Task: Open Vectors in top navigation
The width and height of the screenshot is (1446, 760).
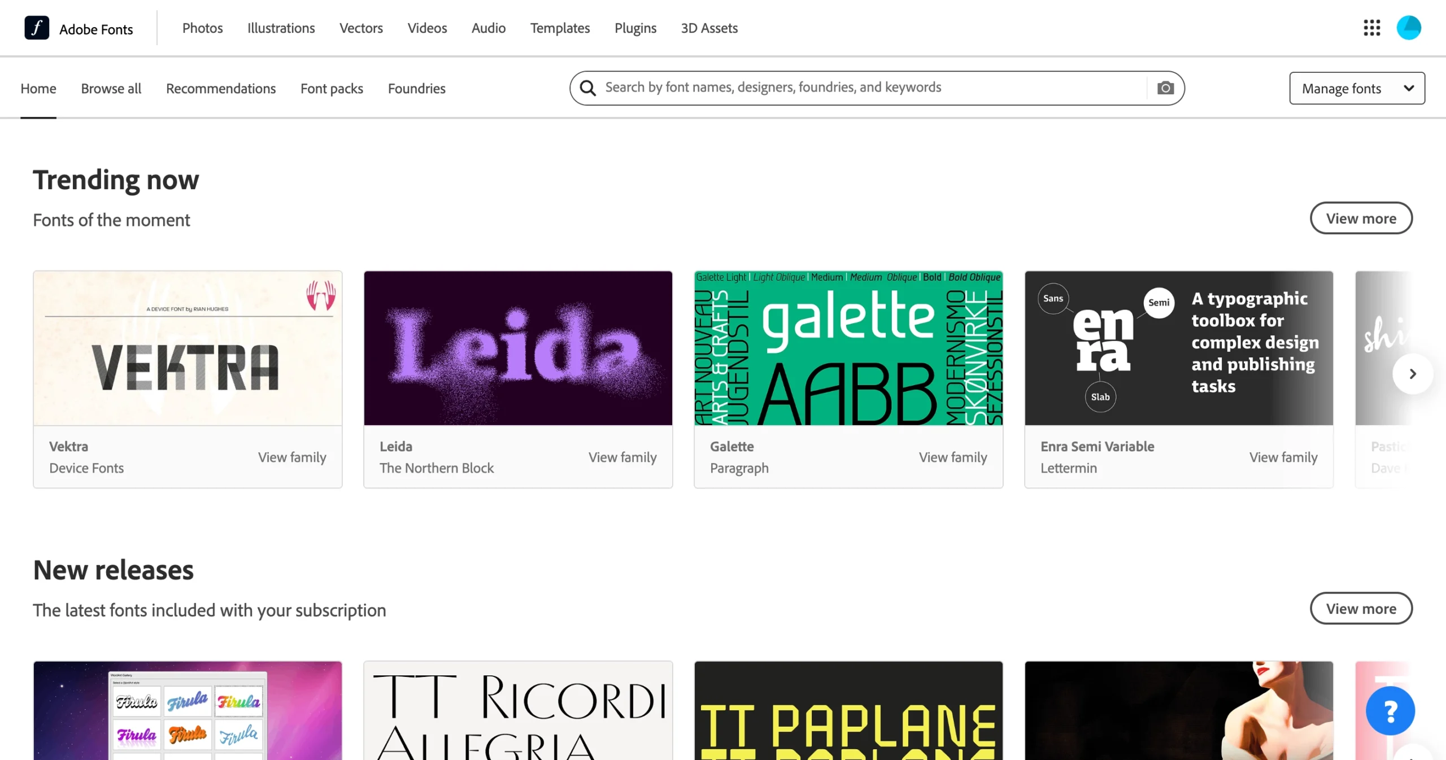Action: coord(361,28)
